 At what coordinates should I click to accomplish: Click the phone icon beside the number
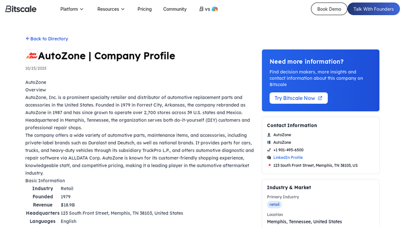tap(269, 150)
